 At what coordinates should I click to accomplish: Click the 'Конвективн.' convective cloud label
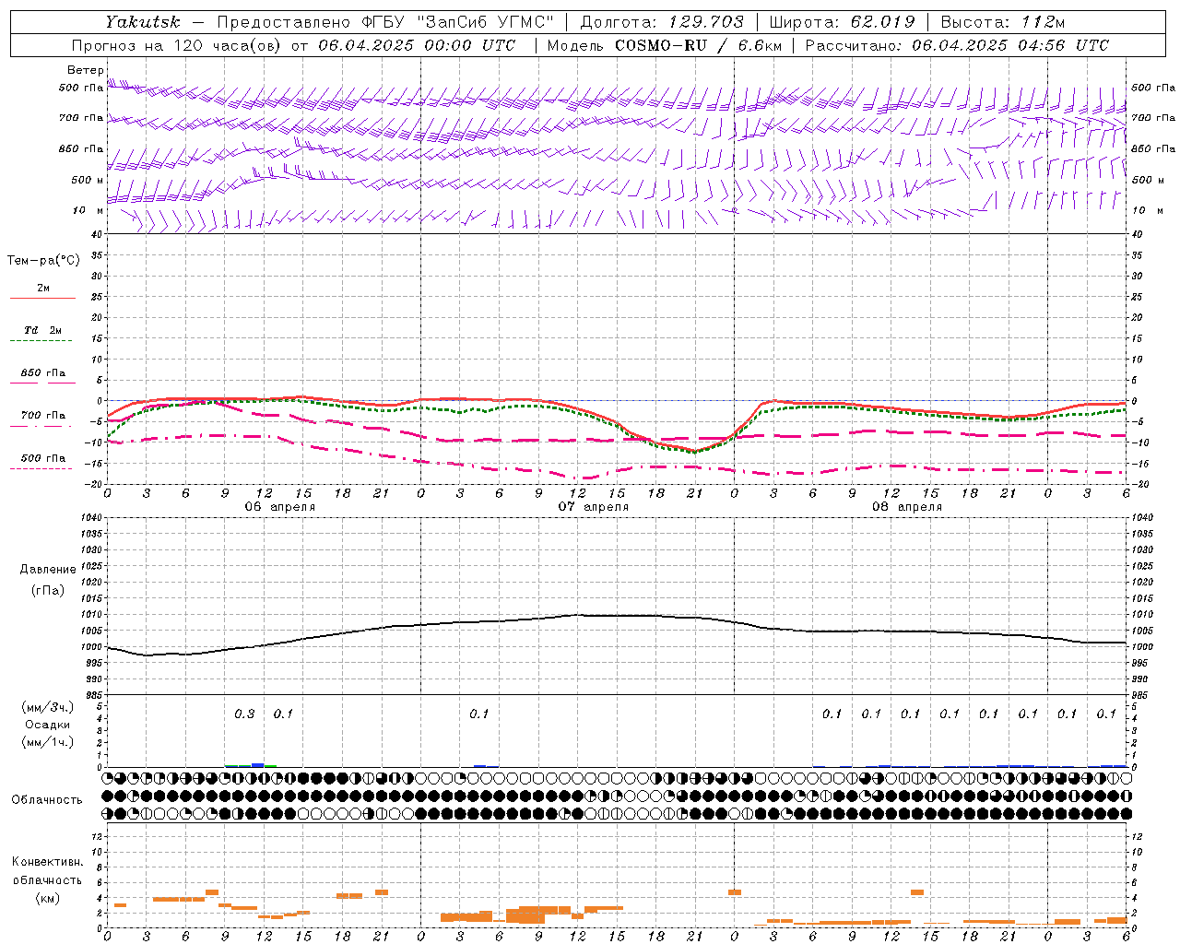[47, 862]
